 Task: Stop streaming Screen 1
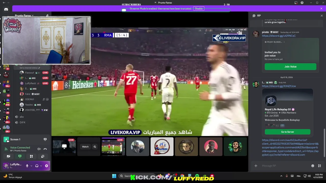(45, 139)
